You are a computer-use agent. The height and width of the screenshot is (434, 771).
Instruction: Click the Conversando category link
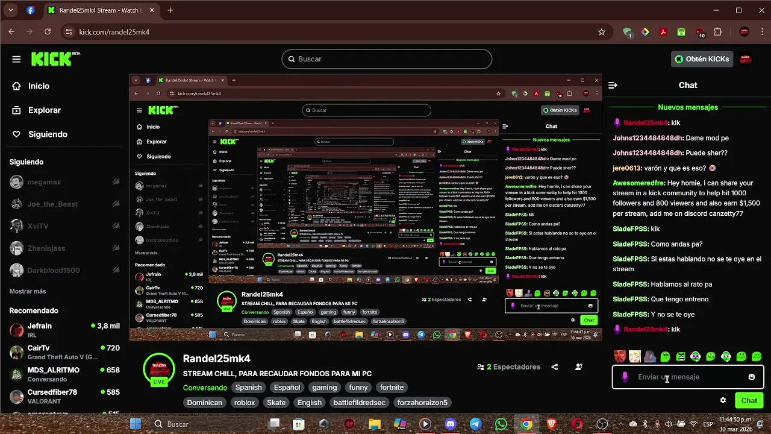(205, 388)
